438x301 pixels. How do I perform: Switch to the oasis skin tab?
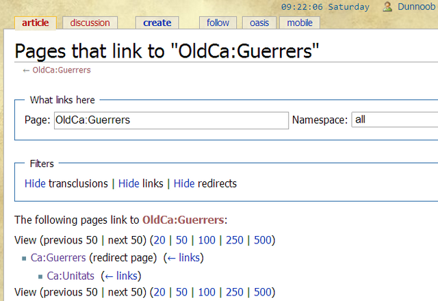click(259, 23)
